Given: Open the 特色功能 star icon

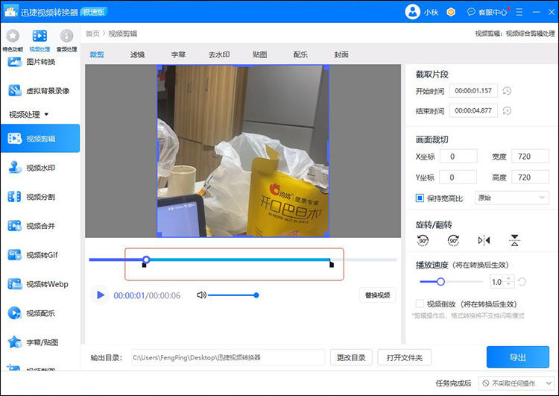Looking at the screenshot, I should tap(13, 36).
